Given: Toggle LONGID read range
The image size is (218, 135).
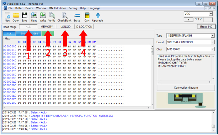Looking at the screenshot, I should coord(65,27).
